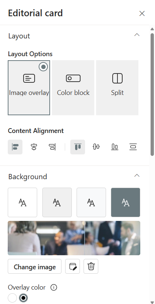This screenshot has height=304, width=155.
Task: Align content to the bottom vertically
Action: coord(115,147)
